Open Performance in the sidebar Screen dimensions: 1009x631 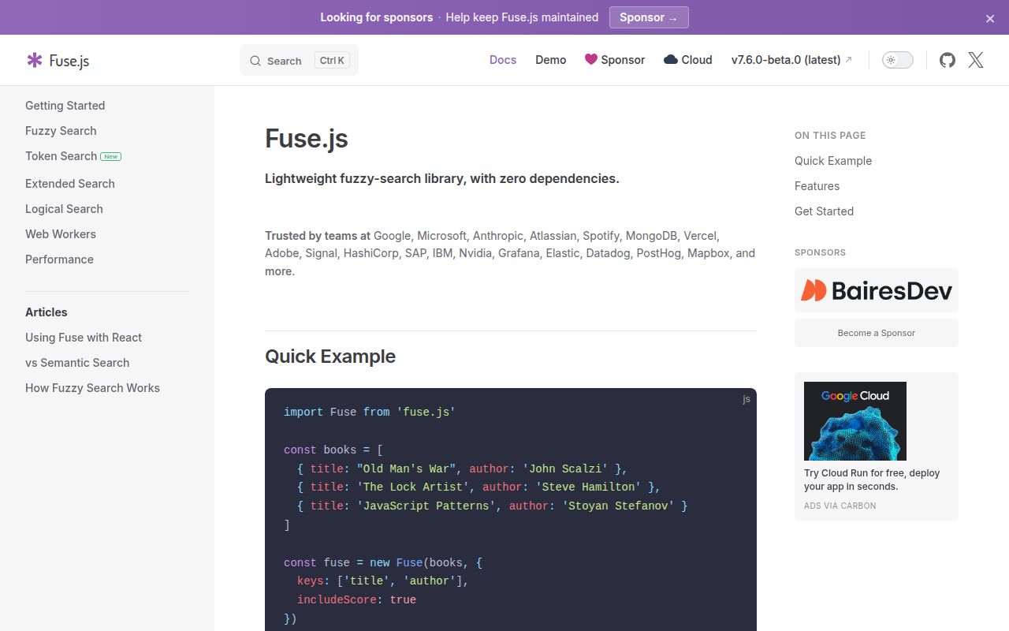coord(59,259)
